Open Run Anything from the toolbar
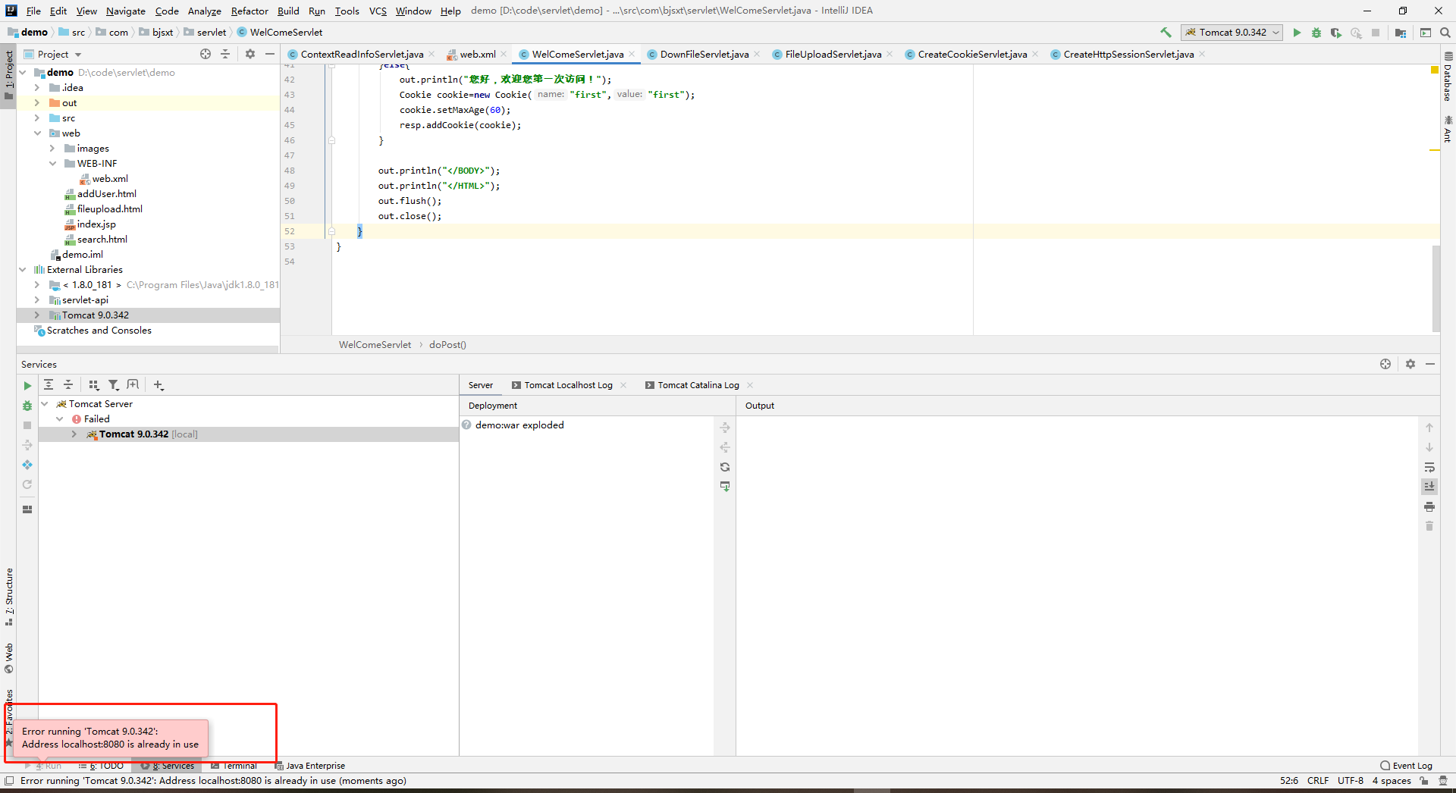Screen dimensions: 1456x793 click(1426, 33)
